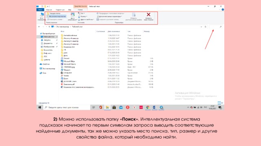Open File Explorer on the taskbar
The width and height of the screenshot is (261, 146).
[107, 107]
